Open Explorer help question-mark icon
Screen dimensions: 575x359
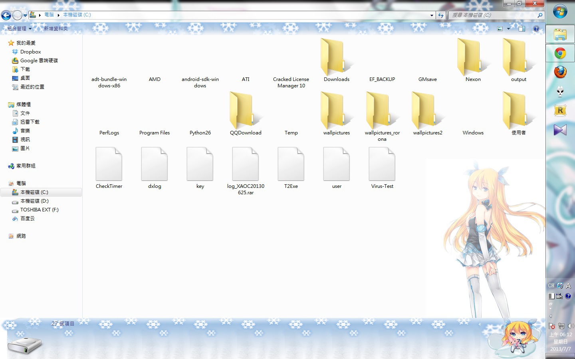pyautogui.click(x=536, y=29)
